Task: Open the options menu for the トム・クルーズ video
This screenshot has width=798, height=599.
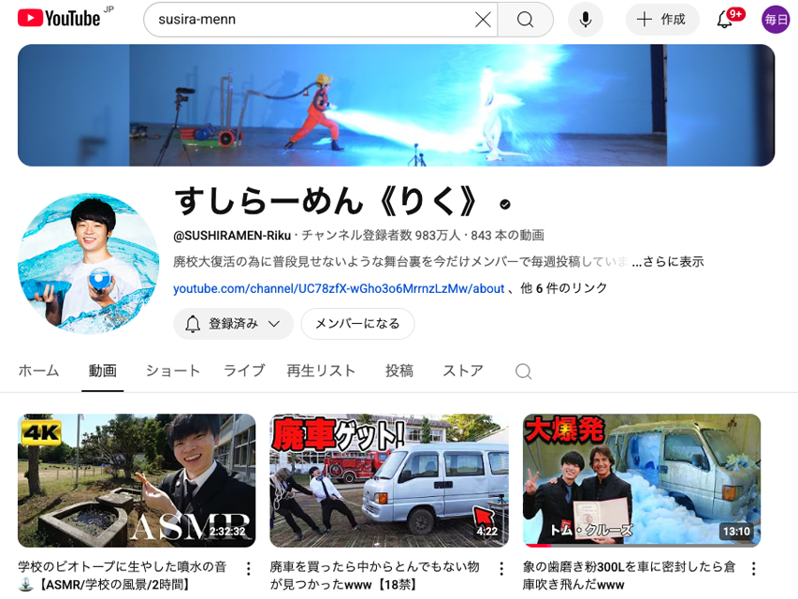Action: (752, 568)
